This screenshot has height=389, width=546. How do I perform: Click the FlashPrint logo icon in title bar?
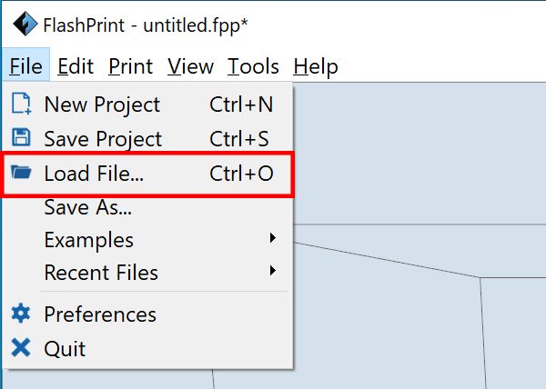click(x=25, y=24)
